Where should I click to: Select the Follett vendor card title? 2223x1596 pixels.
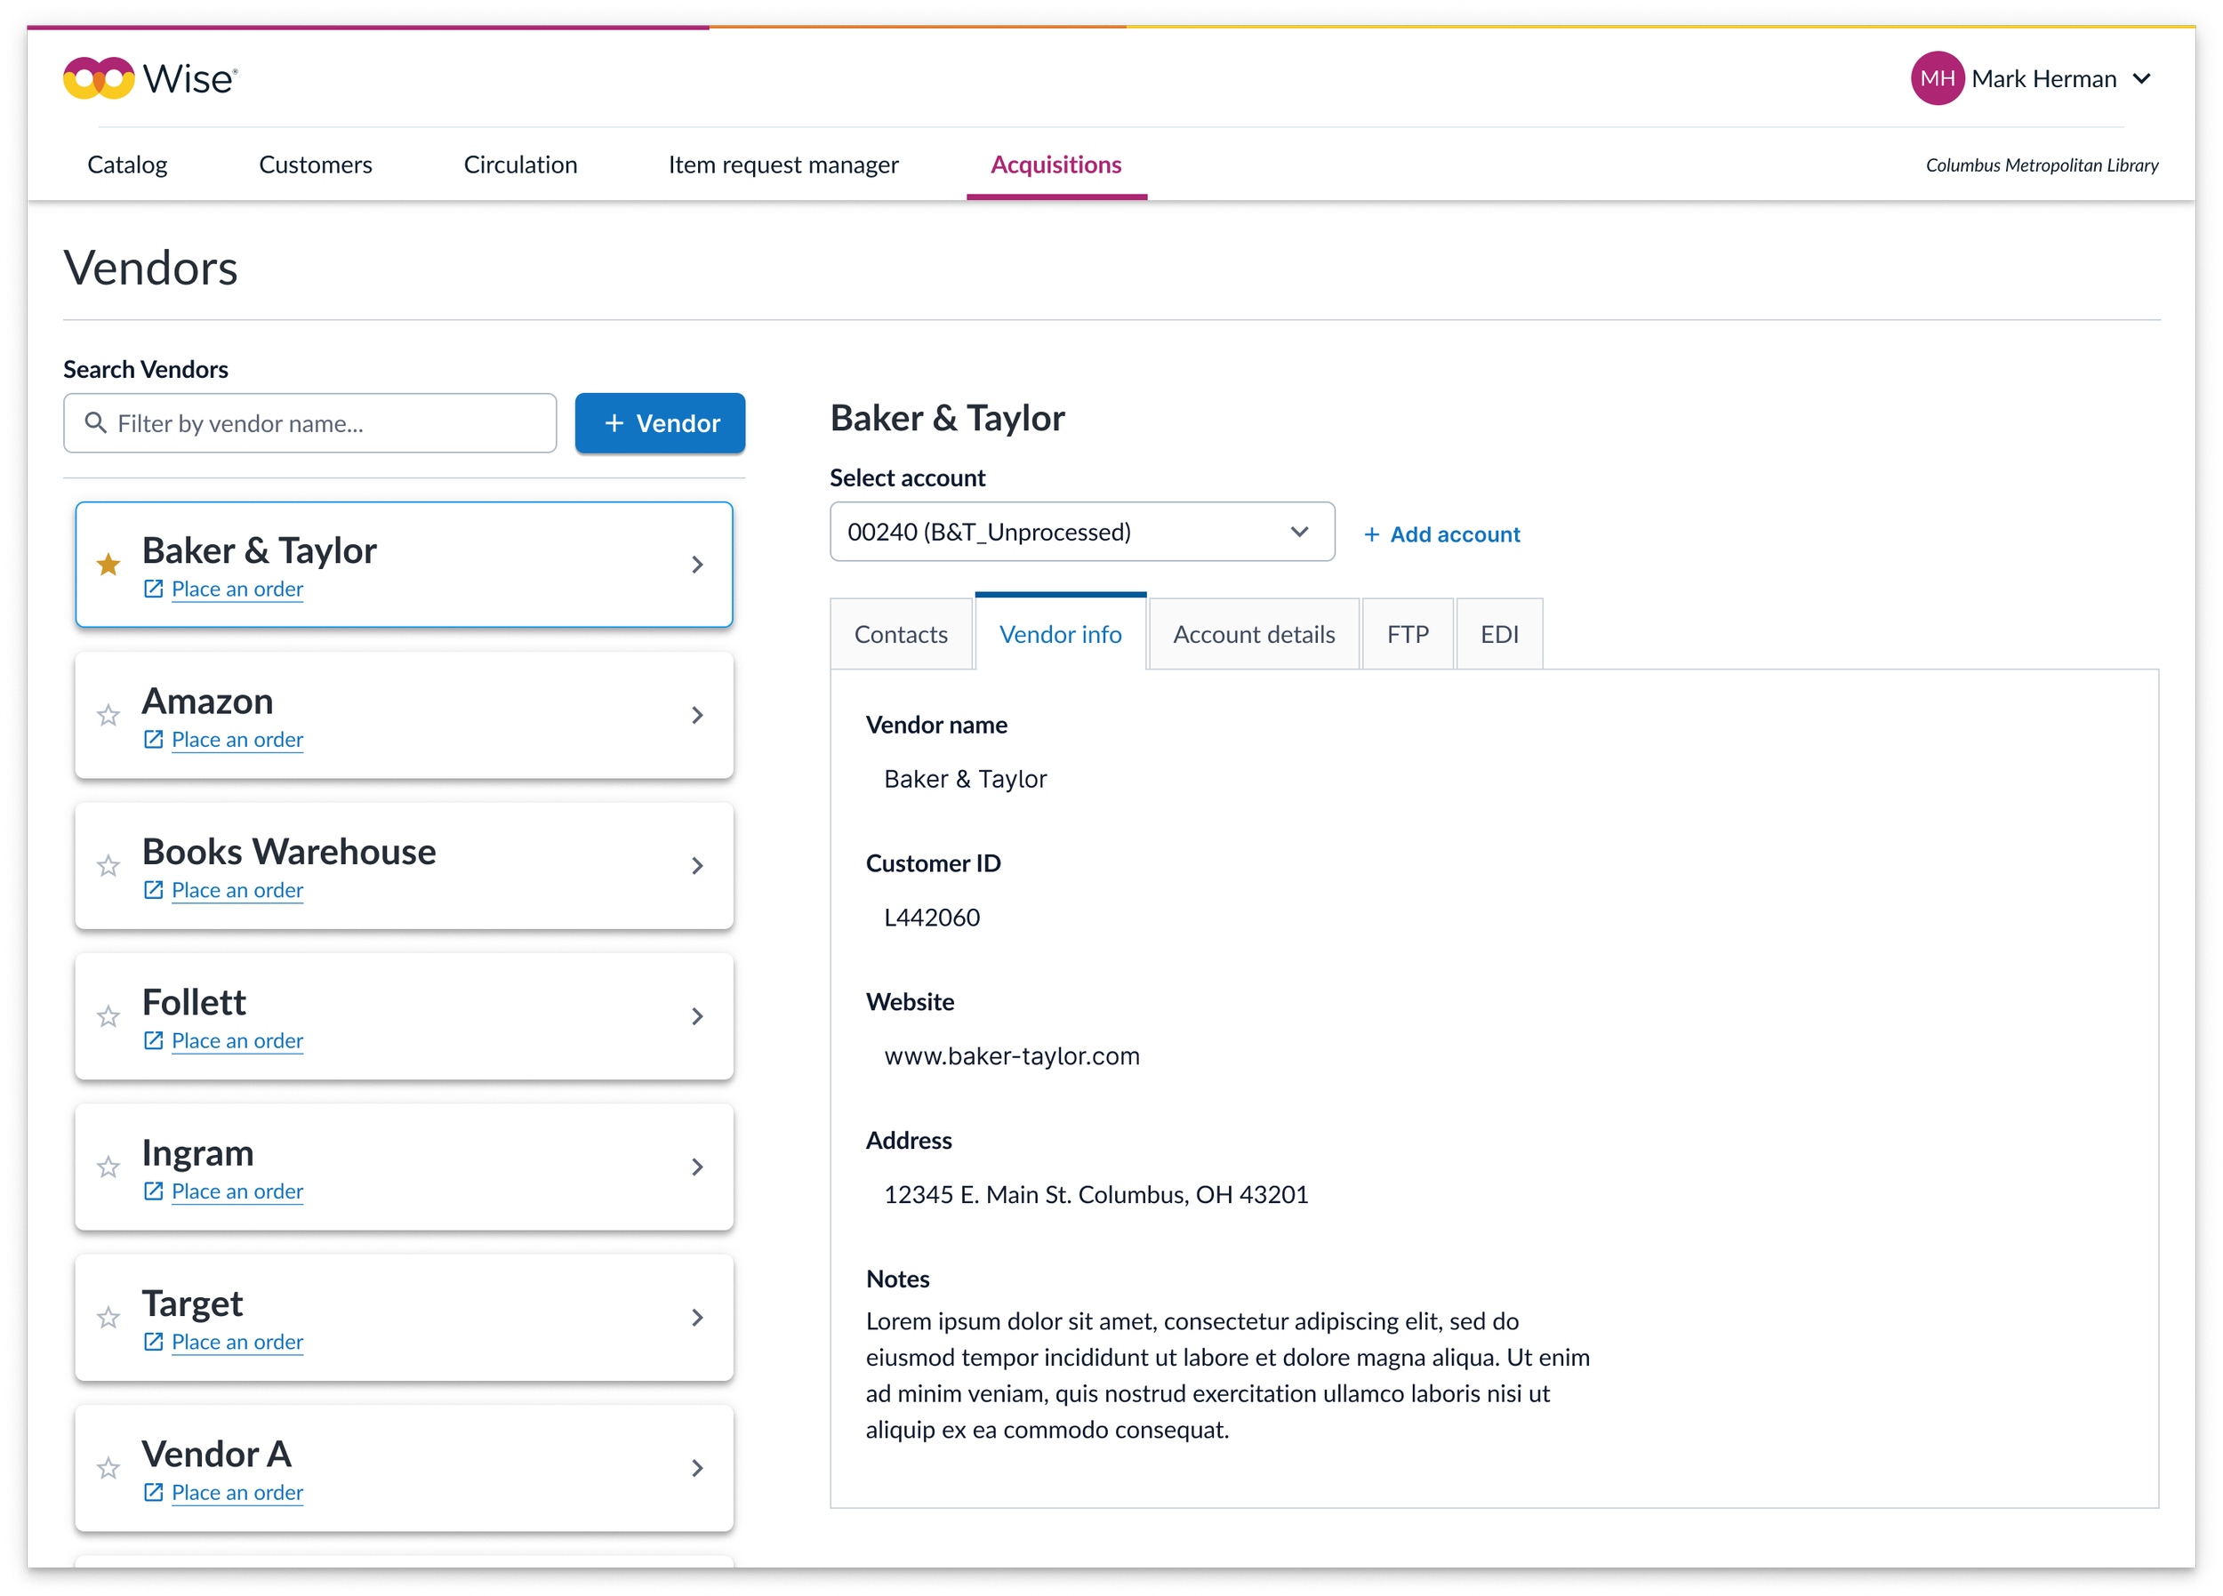[x=194, y=1002]
